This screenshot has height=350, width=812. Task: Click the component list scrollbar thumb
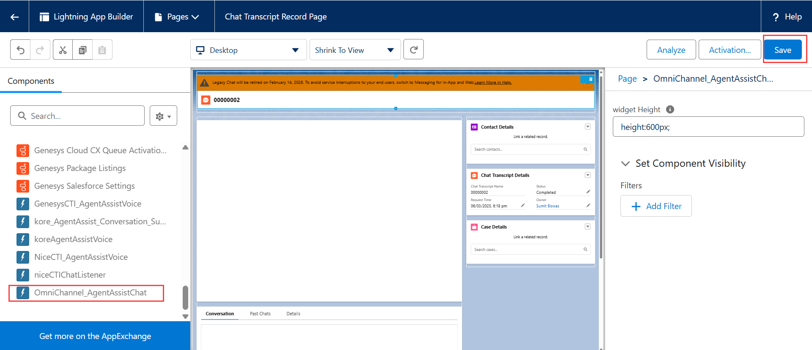click(185, 298)
